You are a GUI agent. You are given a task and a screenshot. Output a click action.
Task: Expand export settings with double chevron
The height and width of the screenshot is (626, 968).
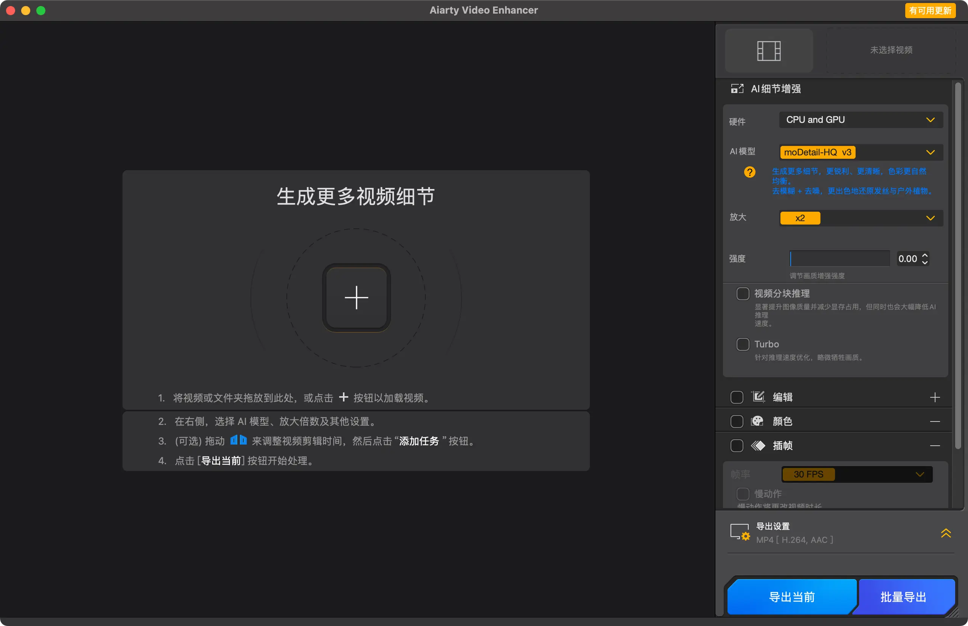[946, 533]
